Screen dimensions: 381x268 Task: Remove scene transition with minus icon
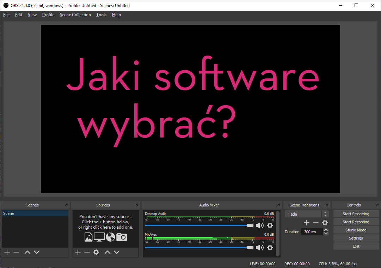pyautogui.click(x=316, y=223)
